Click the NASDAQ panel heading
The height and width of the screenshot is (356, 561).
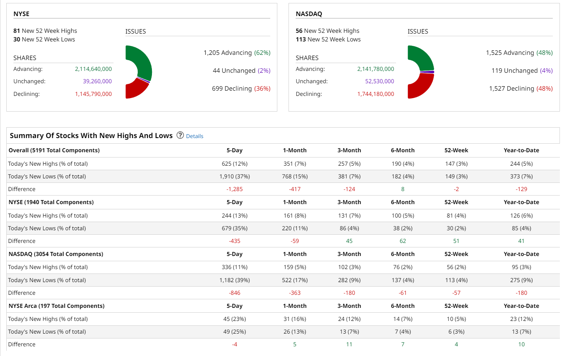click(x=309, y=14)
